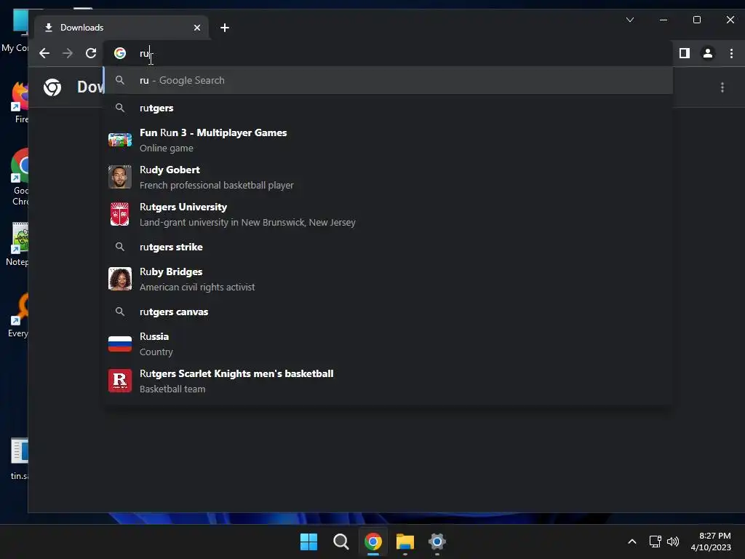The image size is (745, 559).
Task: Select the Google Chrome desktop shortcut
Action: [19, 177]
